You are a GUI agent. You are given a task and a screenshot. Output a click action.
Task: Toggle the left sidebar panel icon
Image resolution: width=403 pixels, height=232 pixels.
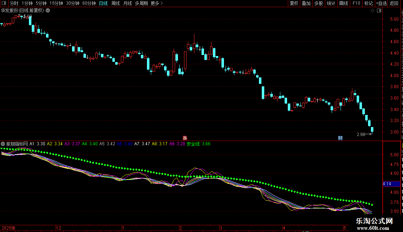[4, 3]
